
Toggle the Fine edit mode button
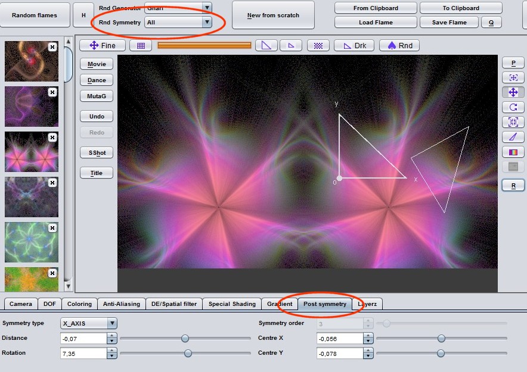(103, 45)
